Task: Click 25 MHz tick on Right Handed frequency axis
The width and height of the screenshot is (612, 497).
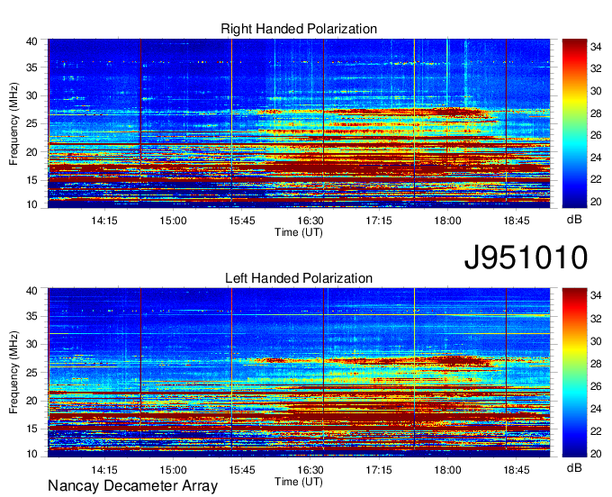Action: pyautogui.click(x=31, y=123)
